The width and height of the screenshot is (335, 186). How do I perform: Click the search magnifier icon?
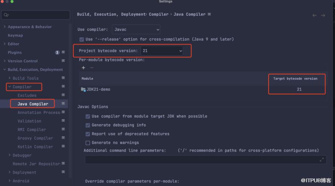[6, 15]
